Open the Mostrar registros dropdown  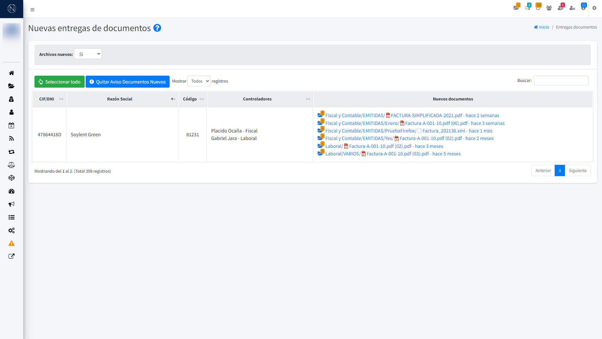(x=199, y=81)
